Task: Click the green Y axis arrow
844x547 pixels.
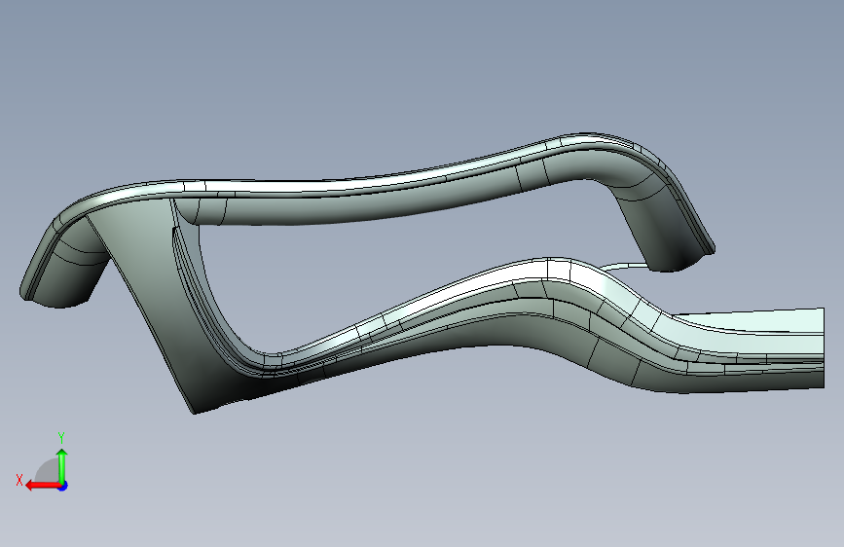Action: click(x=62, y=465)
